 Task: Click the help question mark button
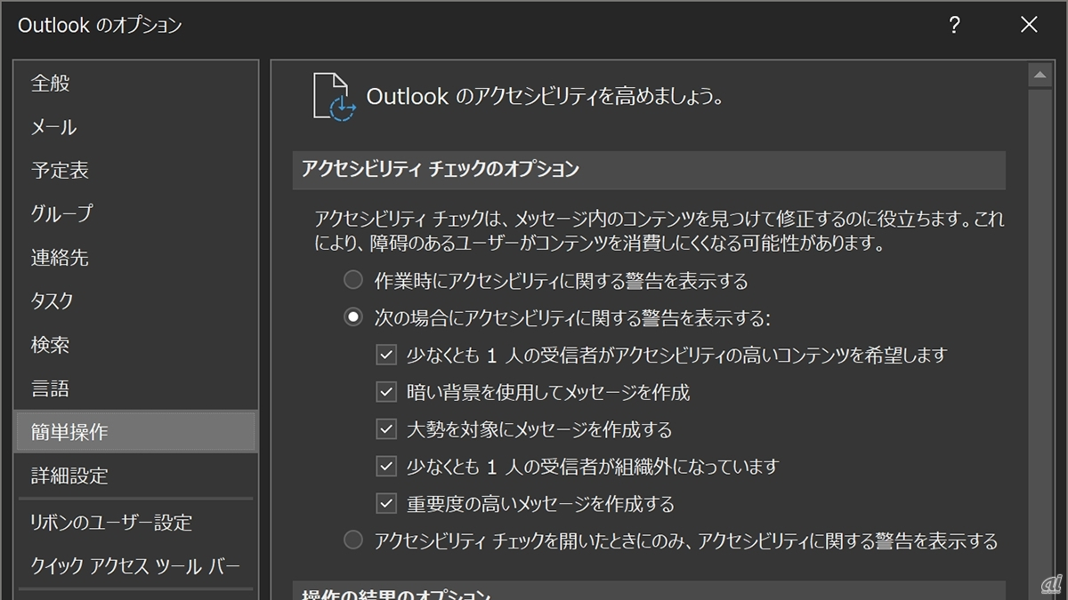pos(954,25)
